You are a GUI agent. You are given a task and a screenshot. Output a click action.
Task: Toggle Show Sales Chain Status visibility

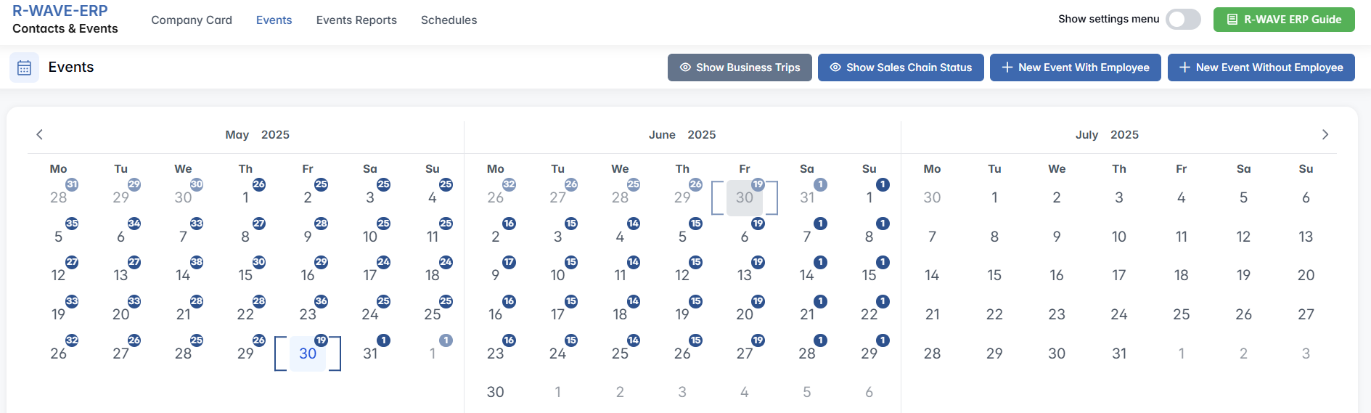coord(901,68)
